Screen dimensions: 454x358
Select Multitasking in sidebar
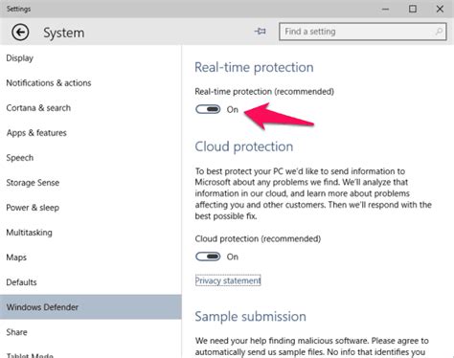tap(29, 233)
